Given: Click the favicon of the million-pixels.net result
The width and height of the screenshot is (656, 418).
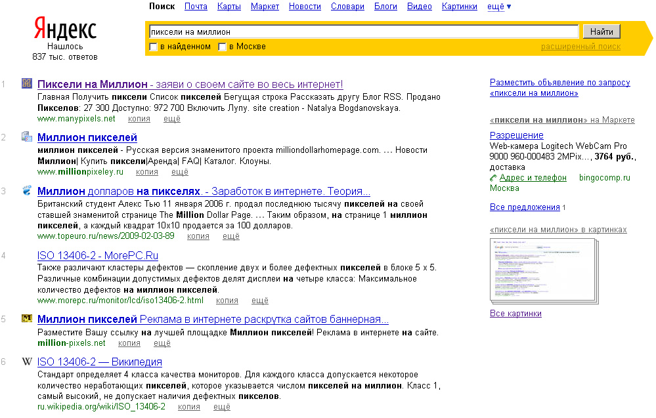Looking at the screenshot, I should (x=27, y=318).
